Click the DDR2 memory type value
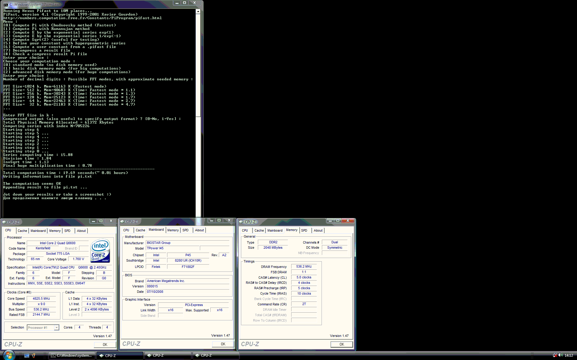The height and width of the screenshot is (360, 577). [273, 242]
